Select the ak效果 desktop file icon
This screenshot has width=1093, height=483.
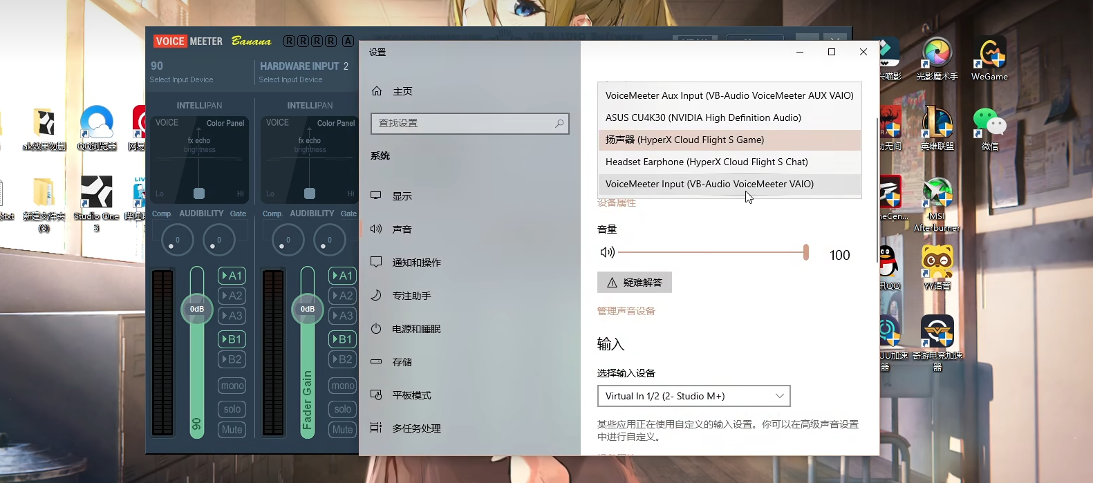(x=44, y=129)
